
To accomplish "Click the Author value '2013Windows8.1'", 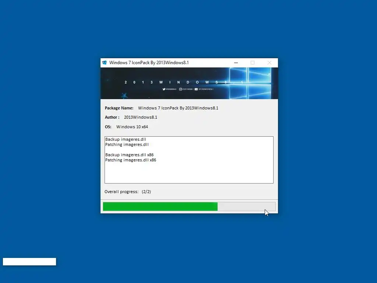I will 141,117.
